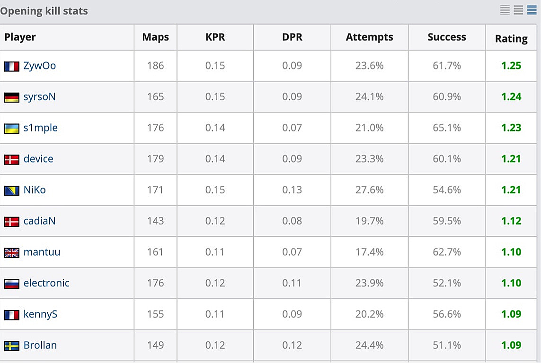The height and width of the screenshot is (363, 541).
Task: Sort by Attempts column header
Action: coord(369,37)
